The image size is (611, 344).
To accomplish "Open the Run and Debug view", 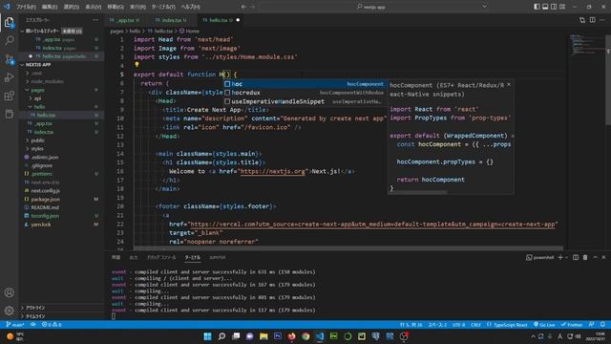I will [x=10, y=77].
